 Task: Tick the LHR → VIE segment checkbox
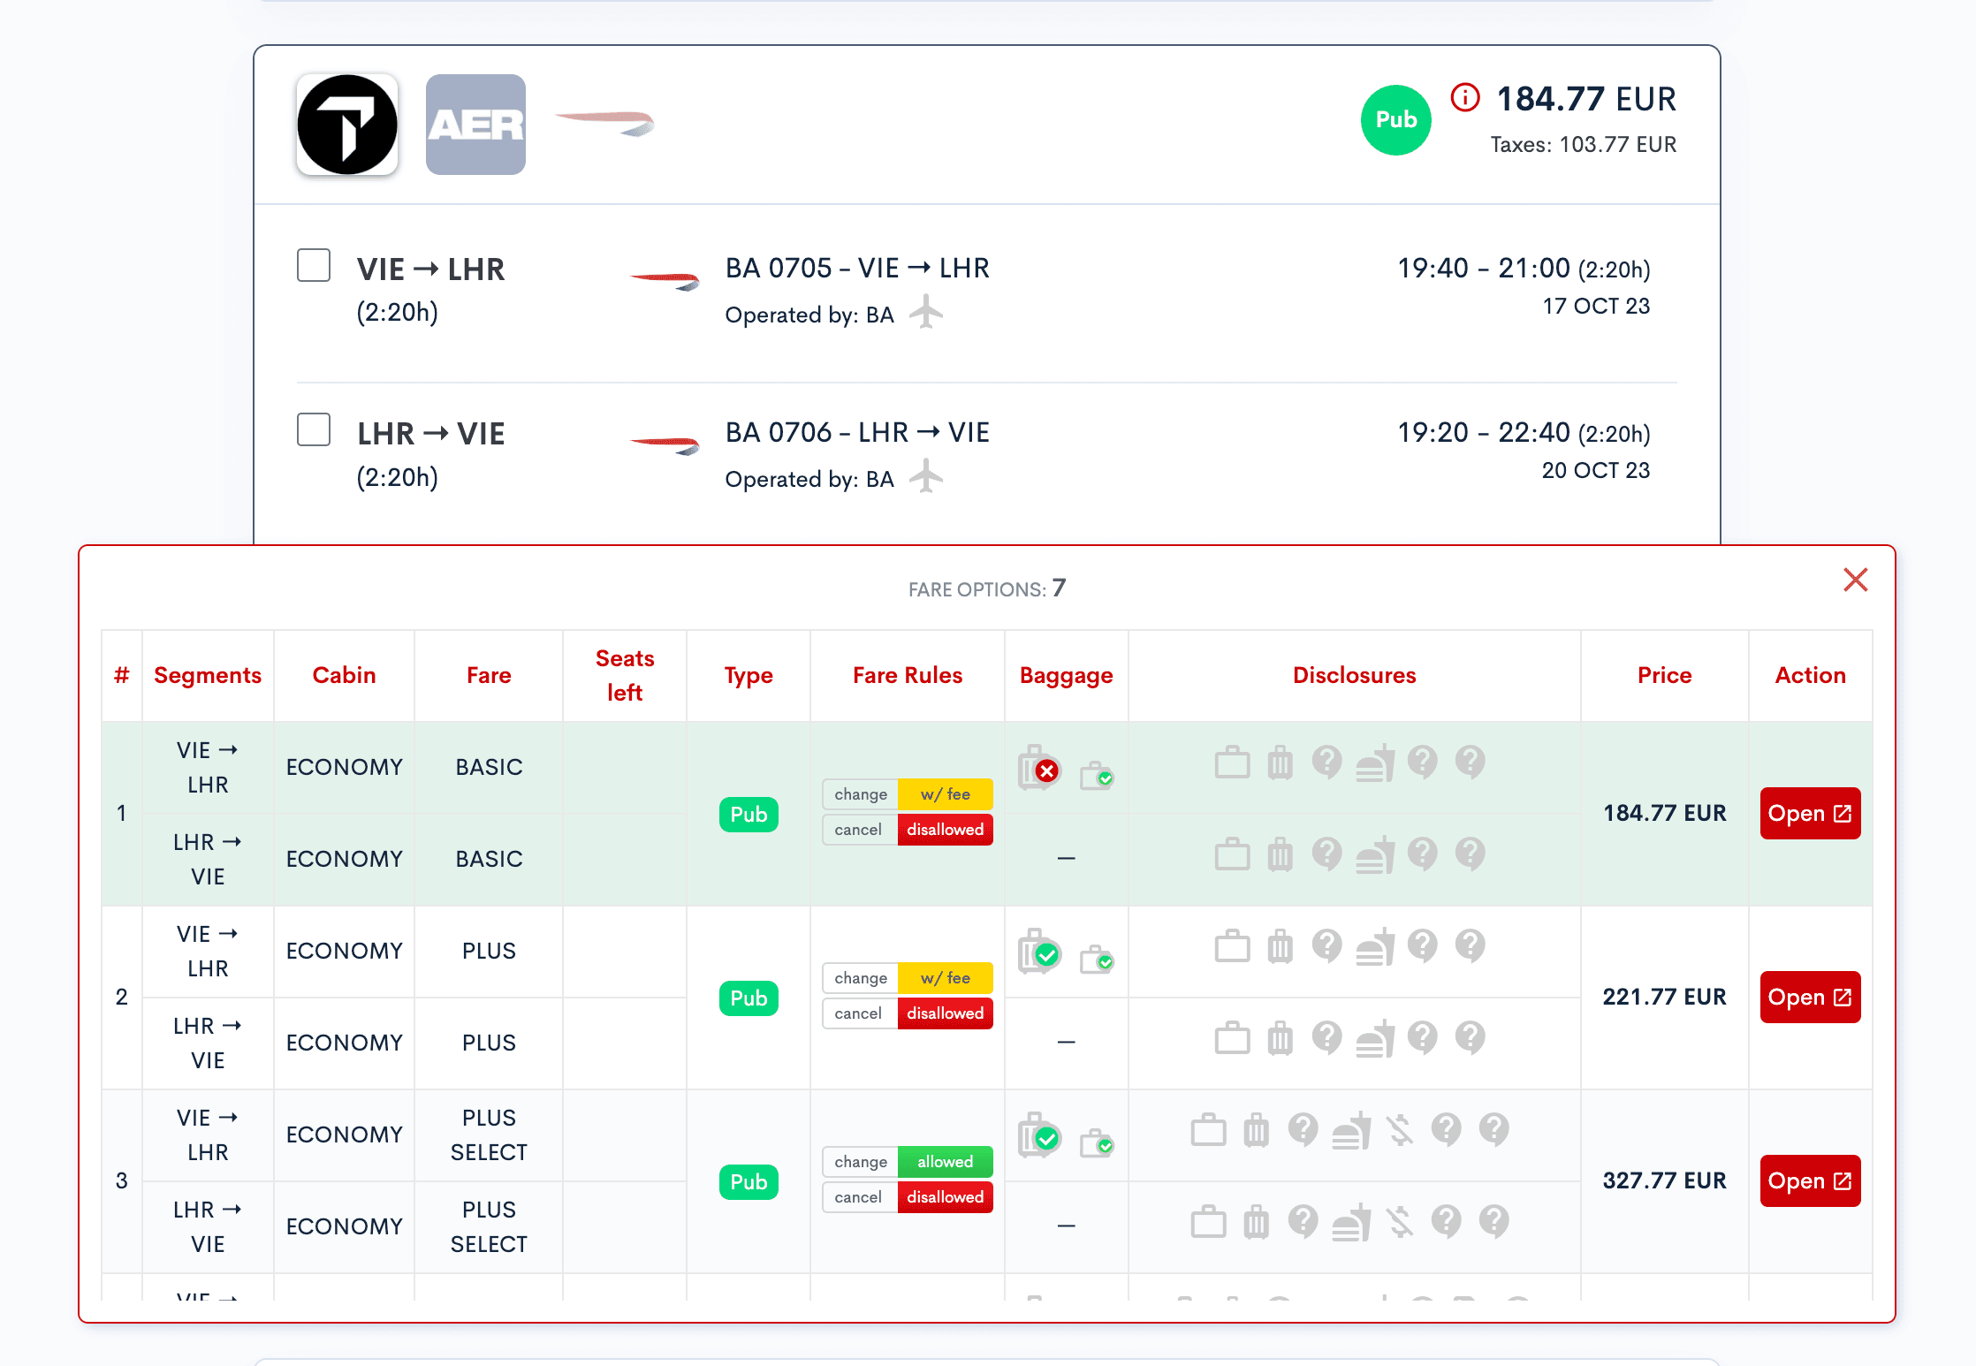[314, 429]
